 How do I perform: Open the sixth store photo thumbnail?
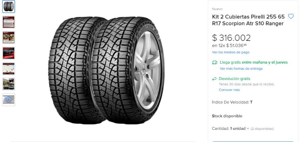(9, 84)
